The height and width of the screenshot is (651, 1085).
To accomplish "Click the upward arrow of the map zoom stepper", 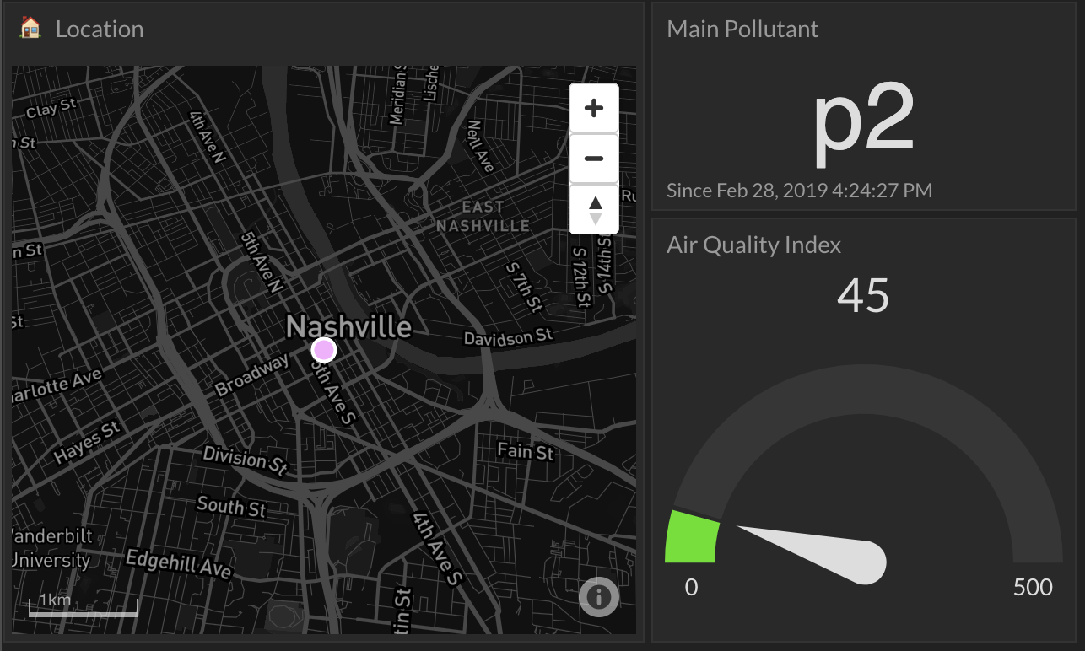I will point(594,202).
